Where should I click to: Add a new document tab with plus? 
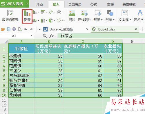pos(143,29)
